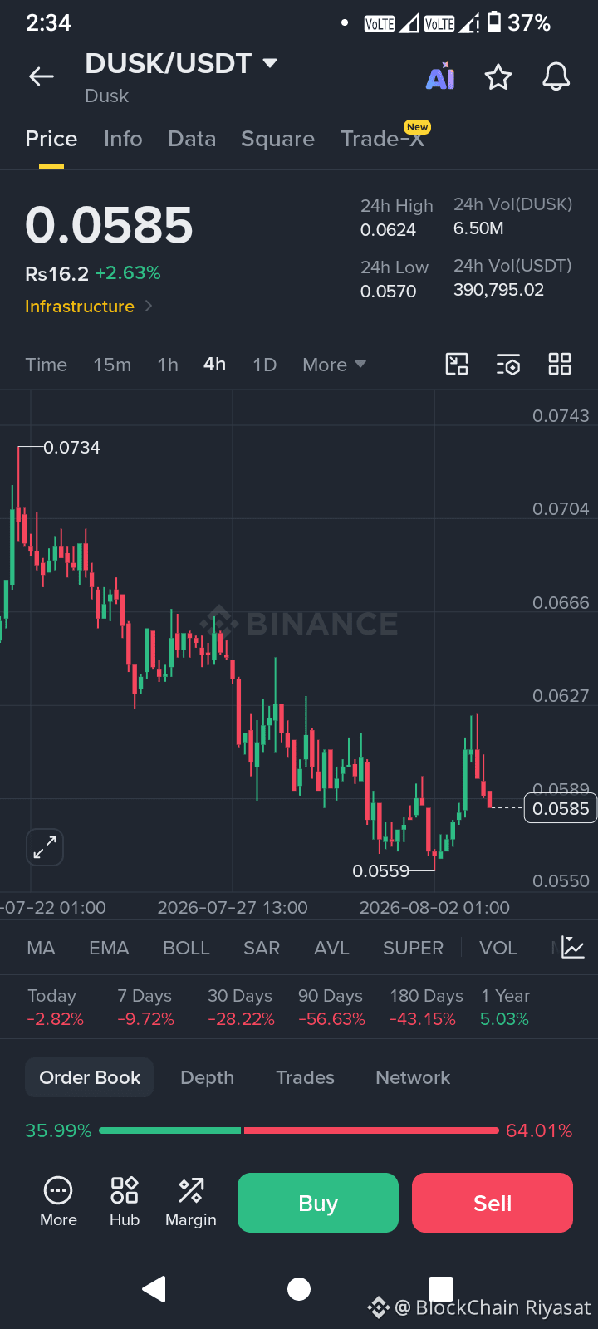The width and height of the screenshot is (598, 1329).
Task: Toggle the SUPER indicator
Action: click(x=413, y=948)
